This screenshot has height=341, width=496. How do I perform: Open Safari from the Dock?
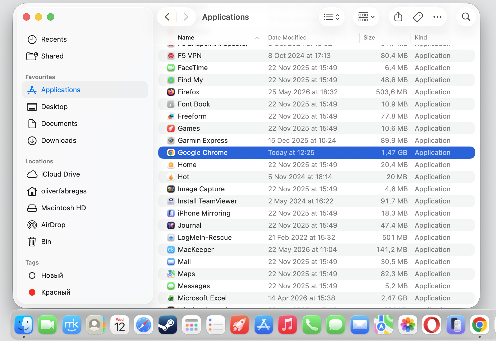(144, 325)
